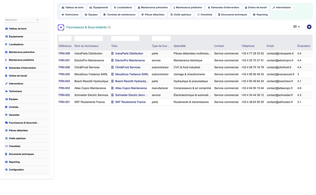
Task: Click the calendar icon next to sidebar Maintenance préventive
Action: coord(6,52)
